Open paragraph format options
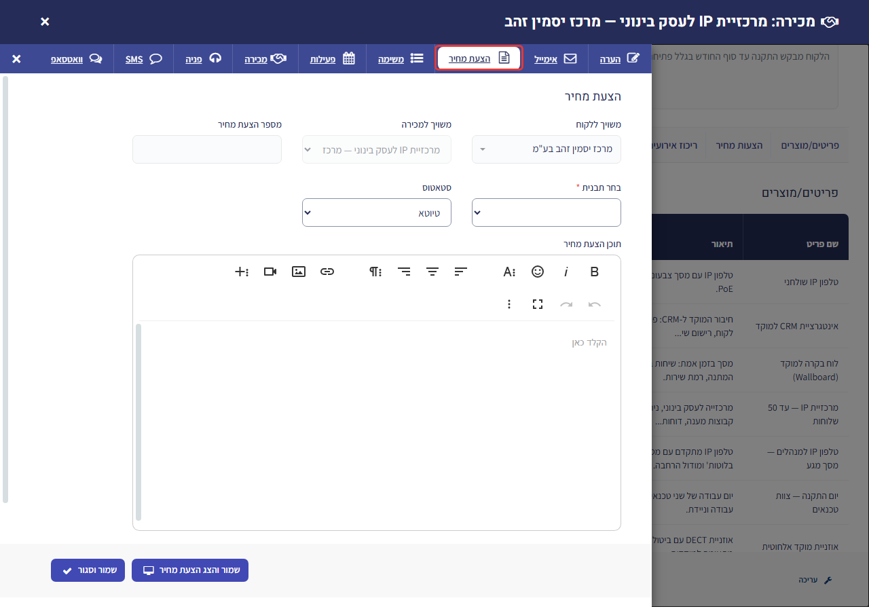Image resolution: width=869 pixels, height=611 pixels. 375,272
